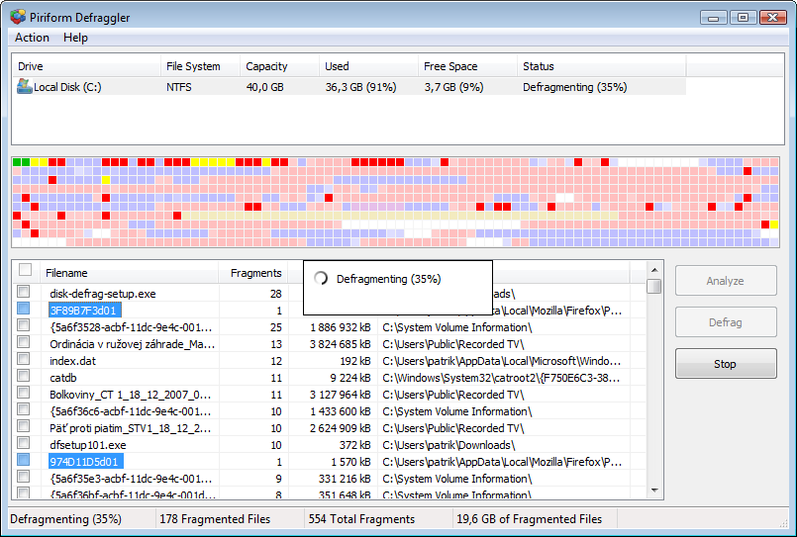Click the Free Space column header
Screen dimensions: 797x537
467,66
